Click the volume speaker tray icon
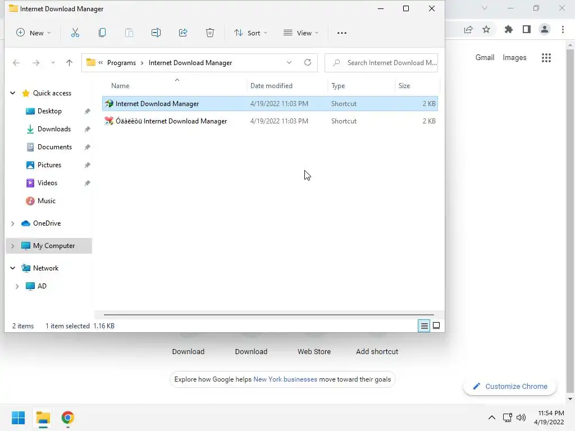 (x=521, y=418)
